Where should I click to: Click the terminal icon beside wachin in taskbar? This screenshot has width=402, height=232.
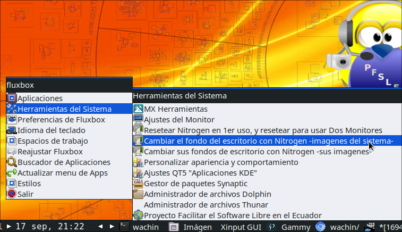pos(124,227)
